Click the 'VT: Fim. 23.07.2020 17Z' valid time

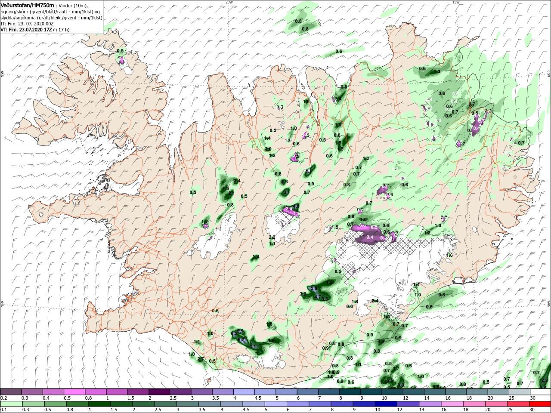pyautogui.click(x=26, y=30)
